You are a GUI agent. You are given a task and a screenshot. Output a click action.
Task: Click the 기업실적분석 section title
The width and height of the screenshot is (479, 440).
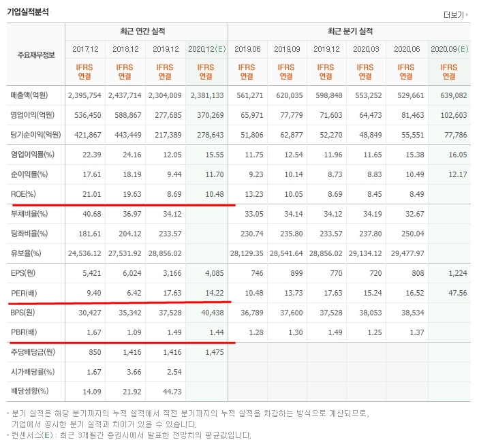tap(28, 12)
